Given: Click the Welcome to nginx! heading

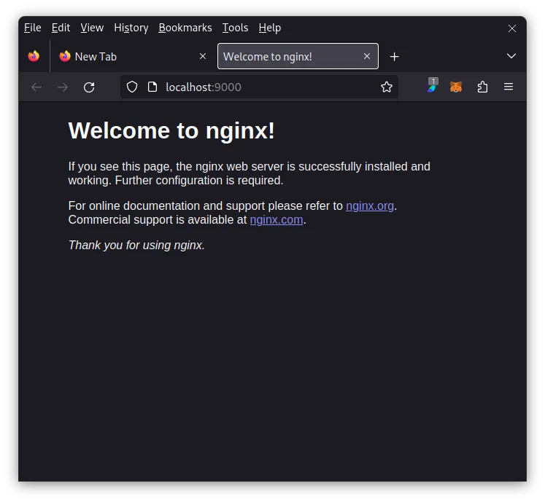Looking at the screenshot, I should (x=171, y=131).
